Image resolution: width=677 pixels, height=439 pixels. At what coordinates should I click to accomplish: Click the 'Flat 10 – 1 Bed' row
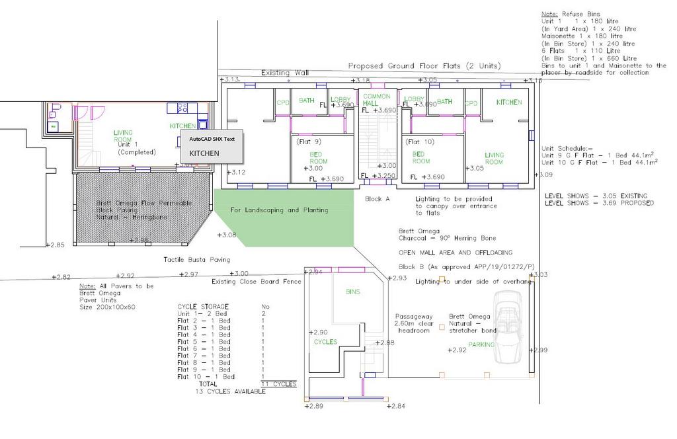[x=206, y=376]
